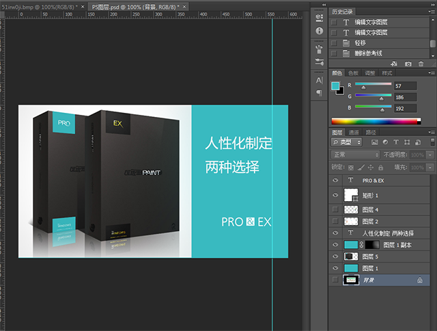Switch to the 通道 channels tab

354,132
